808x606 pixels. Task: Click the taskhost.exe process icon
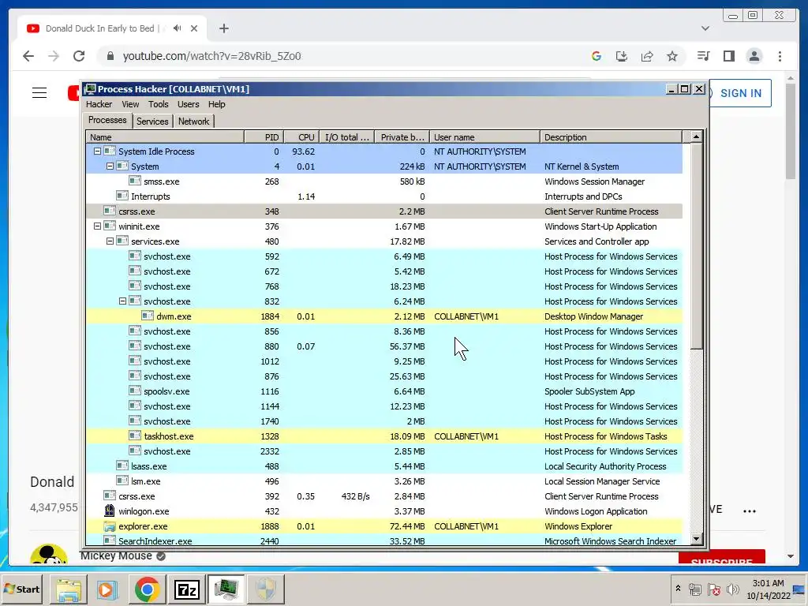(x=135, y=436)
